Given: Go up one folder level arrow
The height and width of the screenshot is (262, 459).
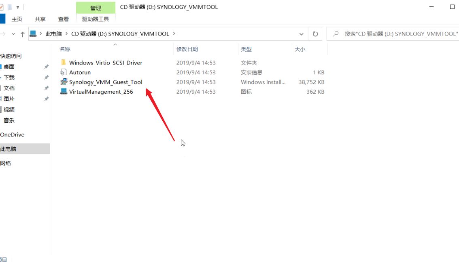Looking at the screenshot, I should (23, 34).
